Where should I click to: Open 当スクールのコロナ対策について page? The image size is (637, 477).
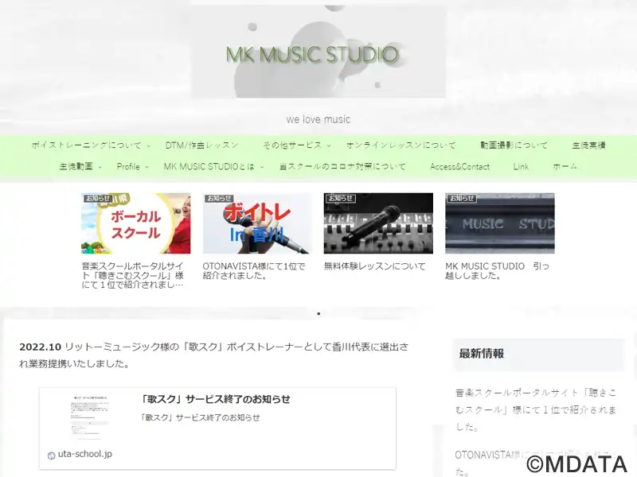pos(342,166)
